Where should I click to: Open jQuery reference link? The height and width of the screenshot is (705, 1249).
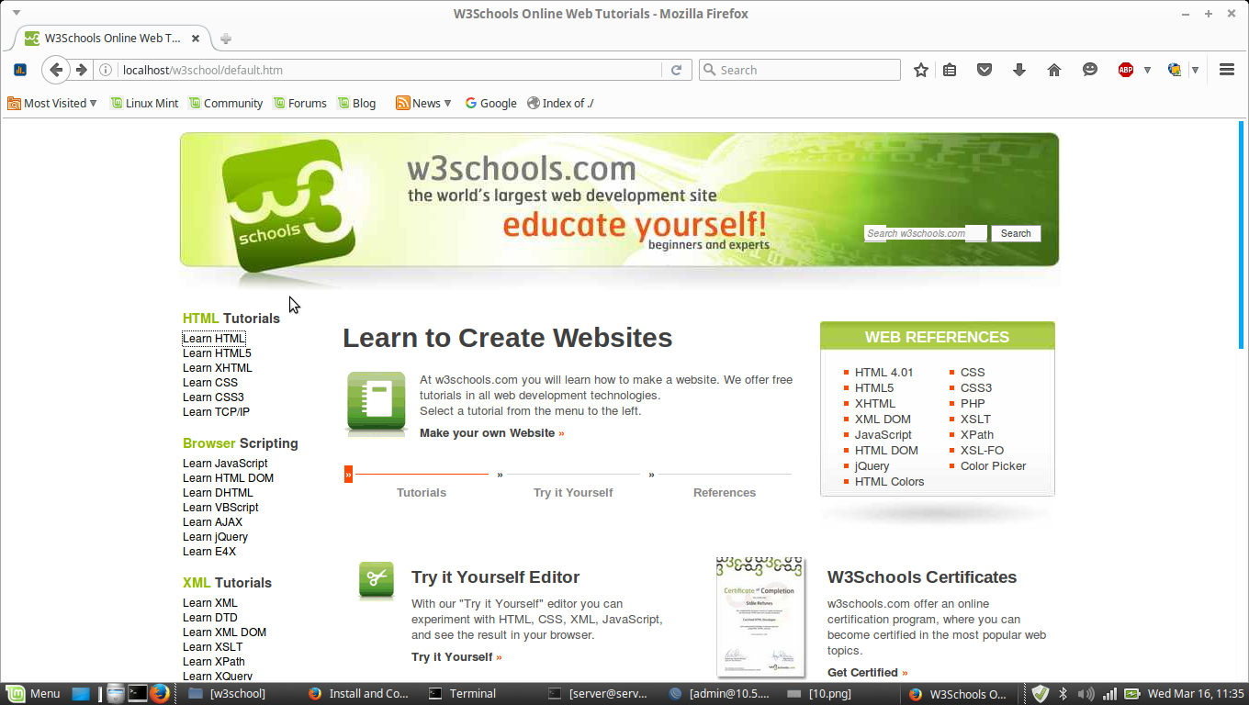[x=872, y=465]
